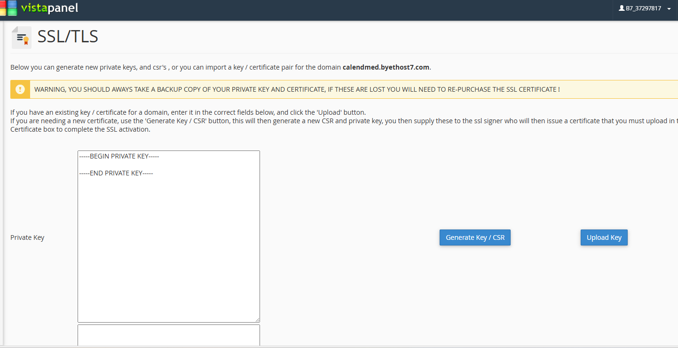The height and width of the screenshot is (348, 678).
Task: Click the BEGIN PRIVATE KEY line
Action: 119,156
